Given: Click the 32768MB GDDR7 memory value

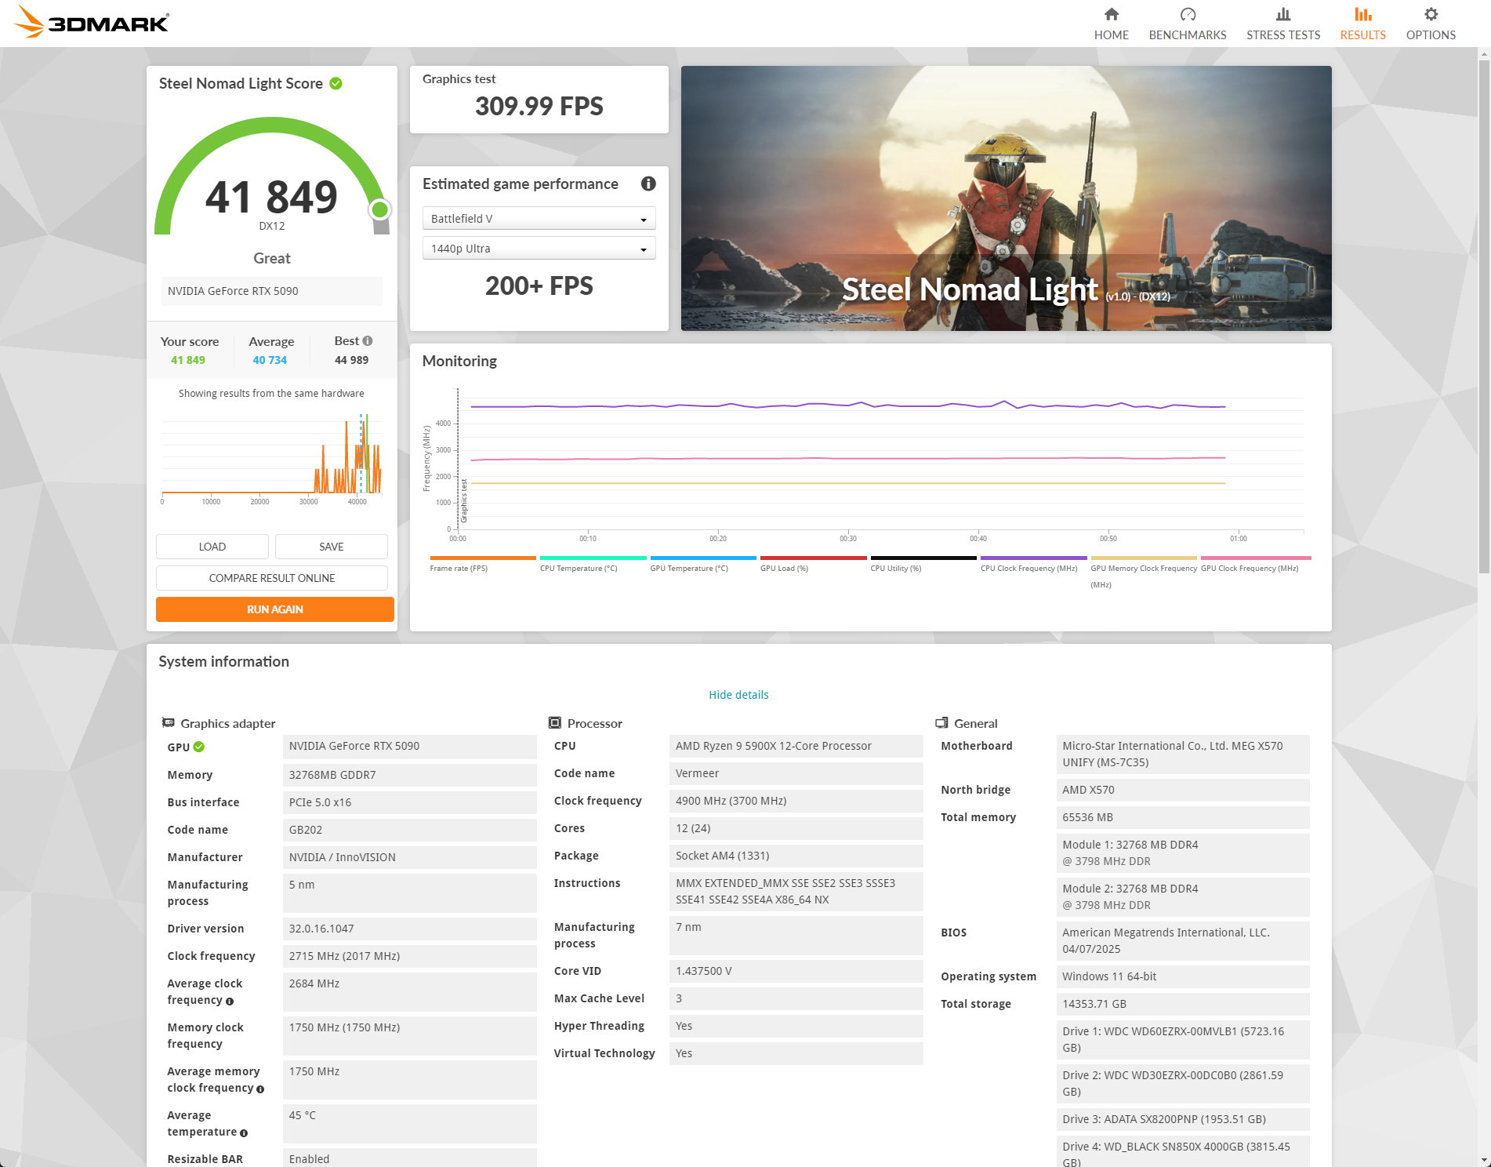Looking at the screenshot, I should (409, 775).
